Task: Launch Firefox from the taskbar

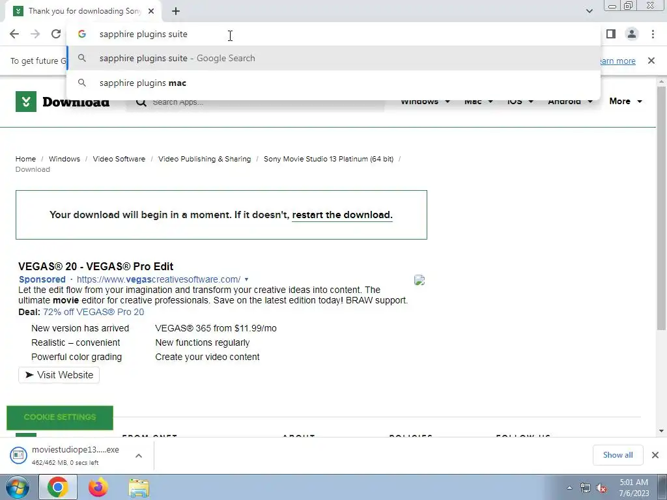Action: click(x=98, y=487)
